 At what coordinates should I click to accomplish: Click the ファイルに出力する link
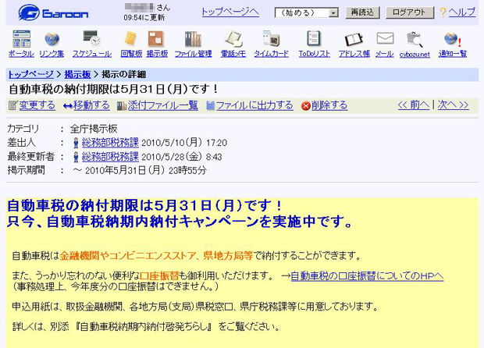[x=254, y=105]
